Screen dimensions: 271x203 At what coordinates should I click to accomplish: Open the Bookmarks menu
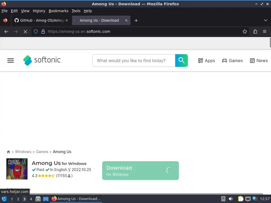point(58,11)
